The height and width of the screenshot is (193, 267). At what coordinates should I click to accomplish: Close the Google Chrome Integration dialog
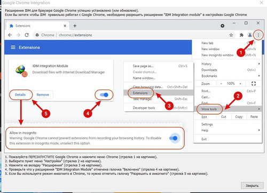261,3
